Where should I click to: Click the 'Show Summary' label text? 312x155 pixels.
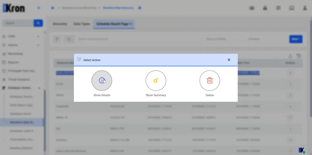[x=156, y=95]
